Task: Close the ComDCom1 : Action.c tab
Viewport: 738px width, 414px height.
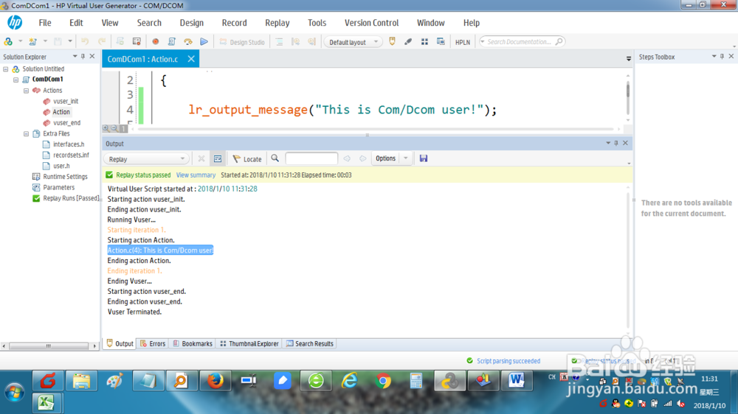Action: 191,59
